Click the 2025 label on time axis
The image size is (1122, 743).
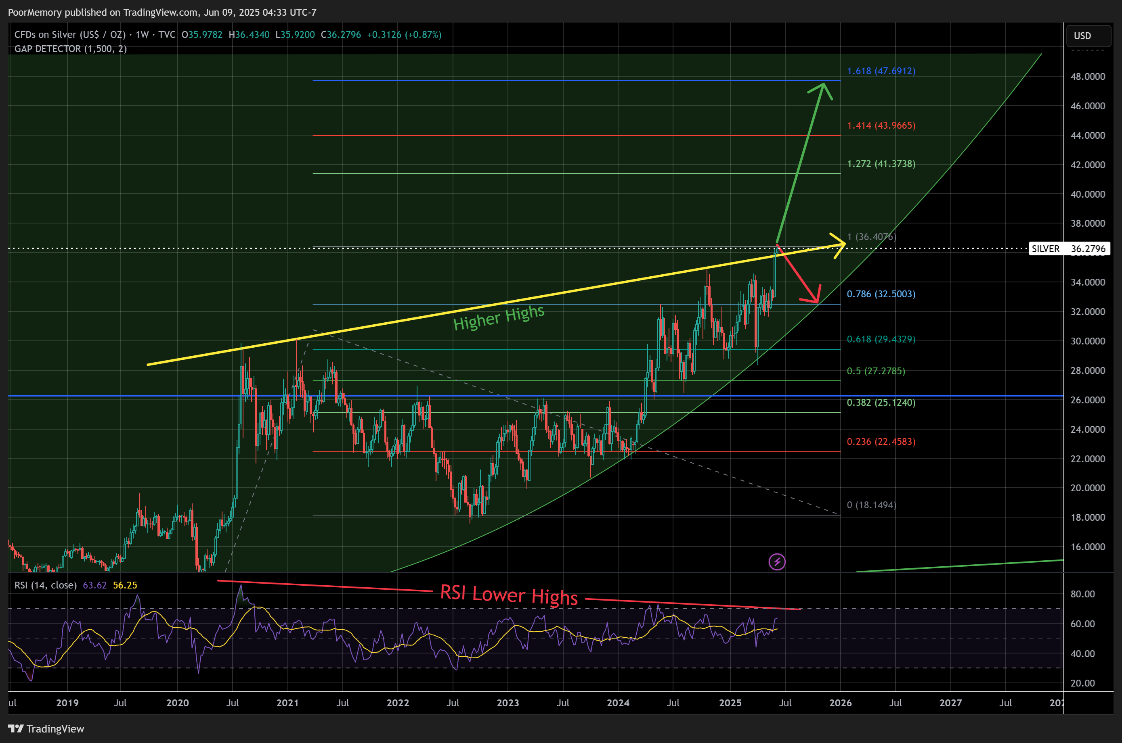click(730, 703)
